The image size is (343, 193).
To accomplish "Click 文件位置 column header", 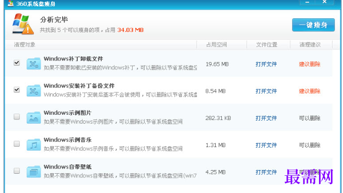I will coord(267,44).
